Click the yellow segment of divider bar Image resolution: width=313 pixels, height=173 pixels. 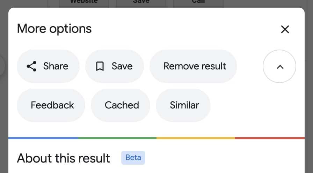click(x=196, y=138)
